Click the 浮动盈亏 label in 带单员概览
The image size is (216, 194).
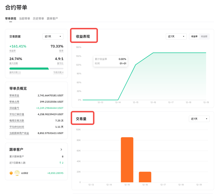(x=14, y=108)
